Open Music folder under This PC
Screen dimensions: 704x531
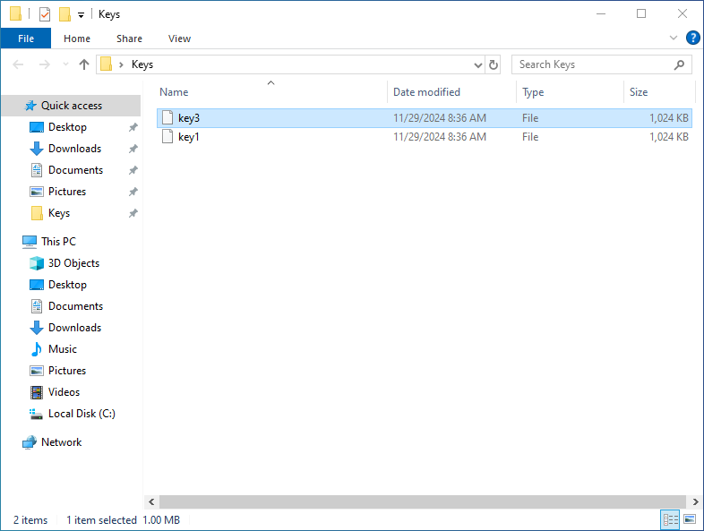(x=63, y=349)
